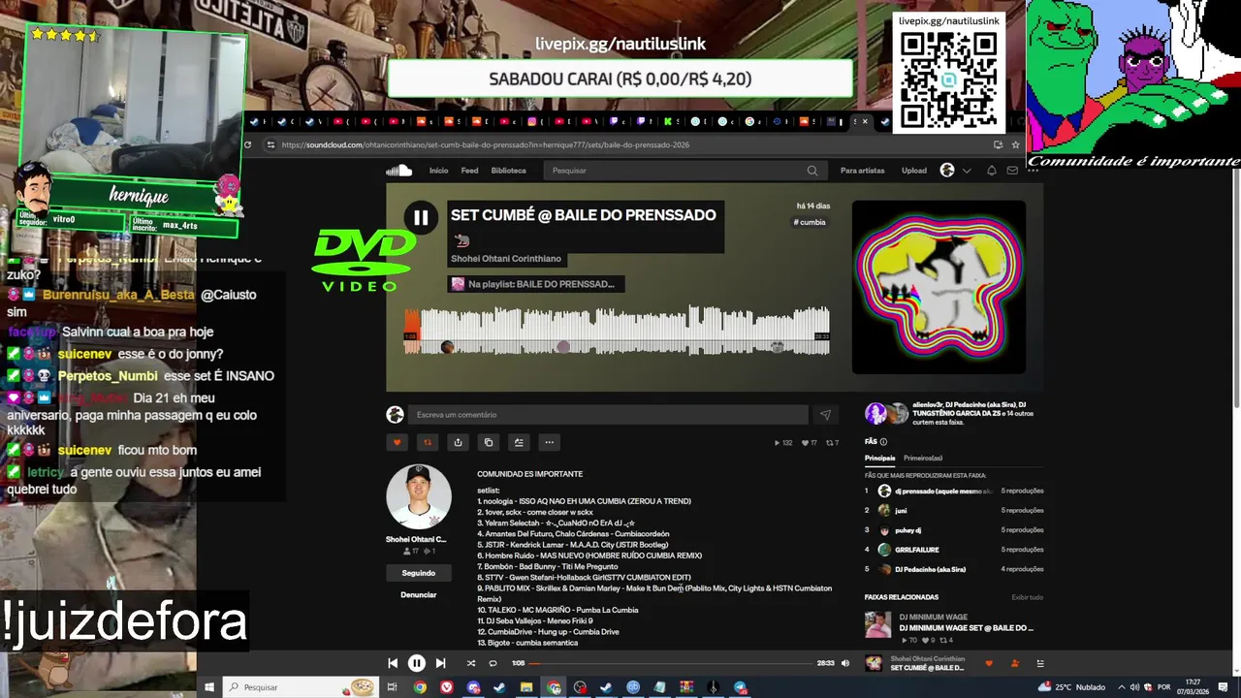Skip to previous track in bottom player

coord(393,663)
